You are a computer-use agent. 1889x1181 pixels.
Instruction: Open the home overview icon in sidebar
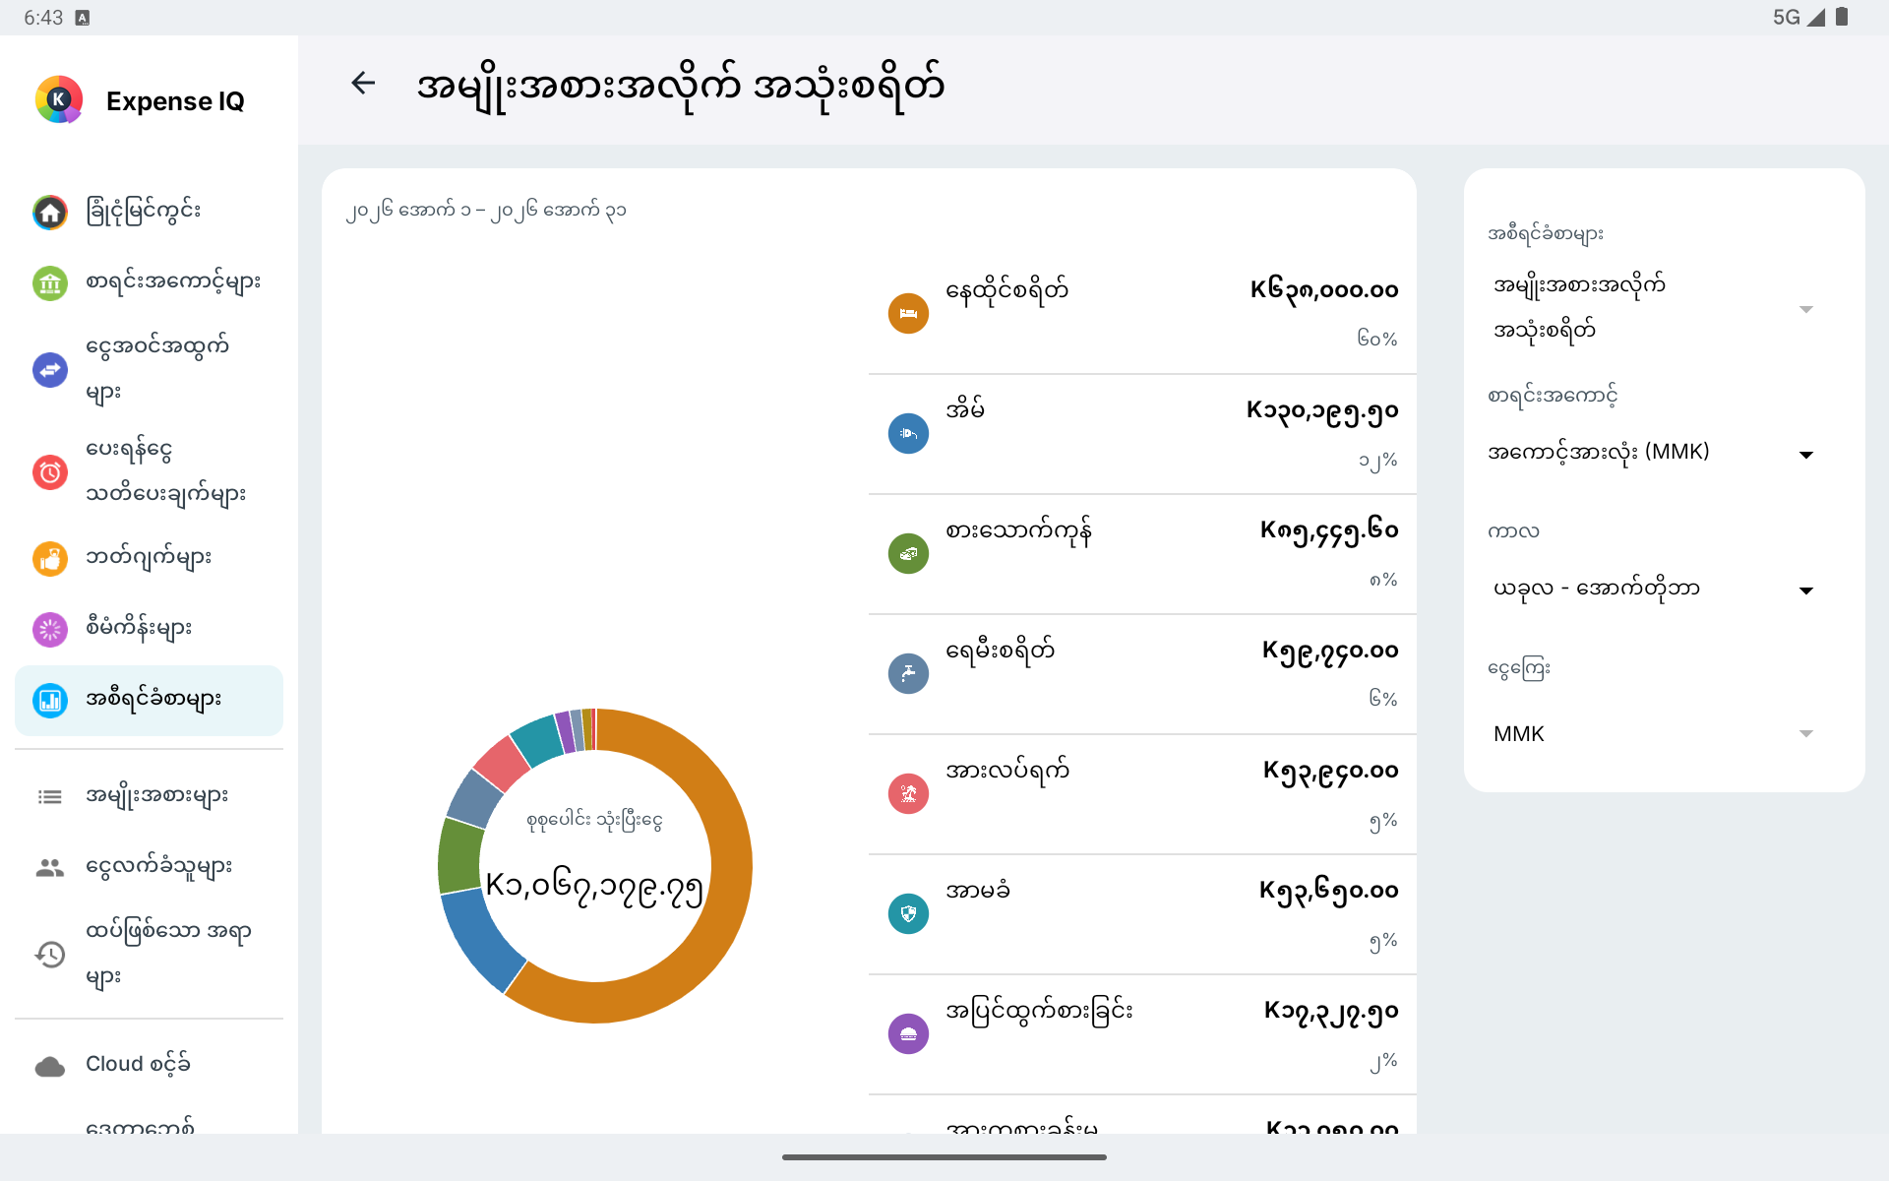click(x=50, y=212)
